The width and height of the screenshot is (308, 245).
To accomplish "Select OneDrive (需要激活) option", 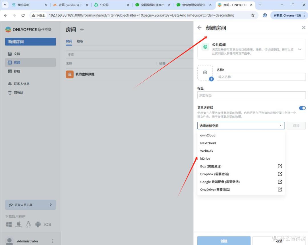I will tap(241, 190).
